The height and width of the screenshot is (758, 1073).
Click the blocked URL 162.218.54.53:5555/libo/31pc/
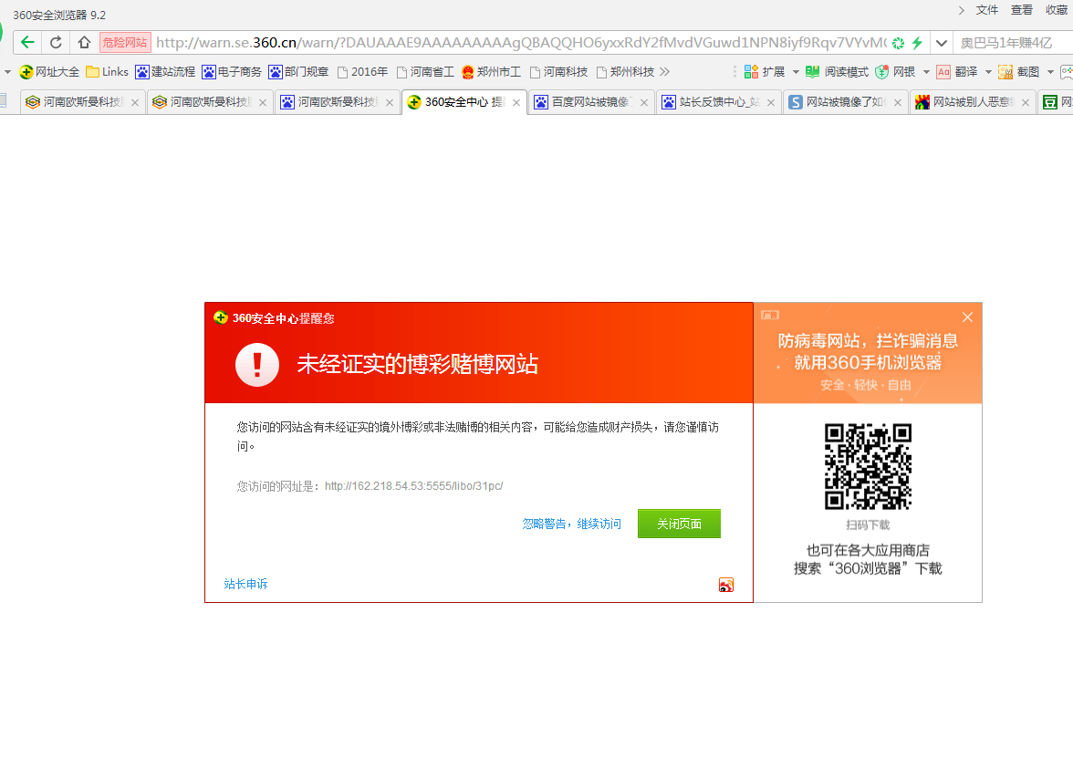pyautogui.click(x=414, y=485)
